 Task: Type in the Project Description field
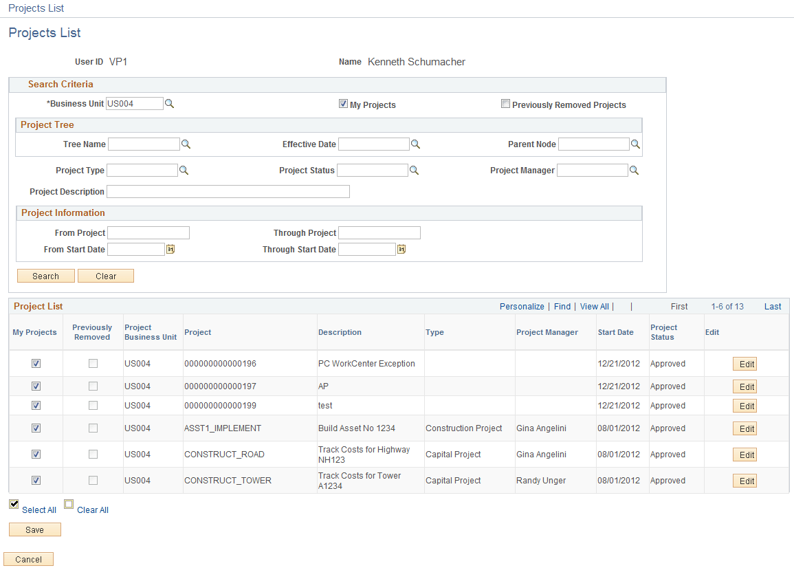coord(228,191)
